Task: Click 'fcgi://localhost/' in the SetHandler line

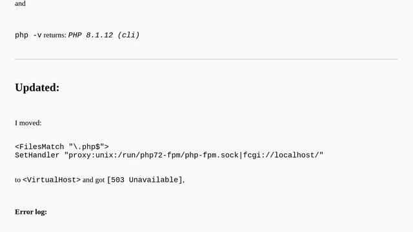Action: click(281, 155)
